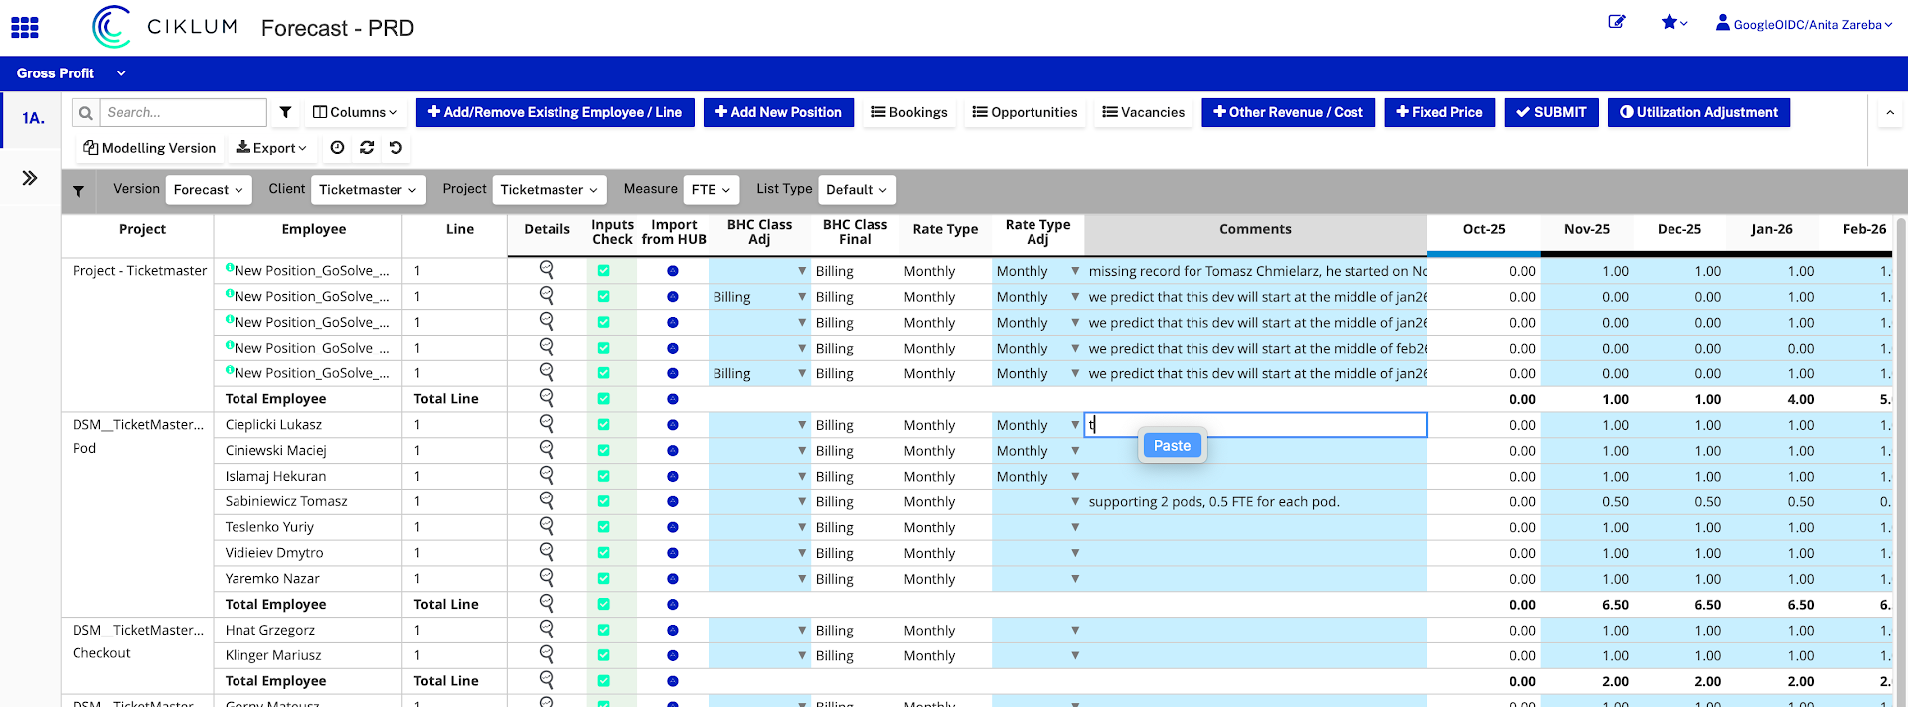Viewport: 1908px width, 707px height.
Task: Toggle Inputs Check checkbox for Sabiniewicz Tomasz
Action: click(x=603, y=501)
